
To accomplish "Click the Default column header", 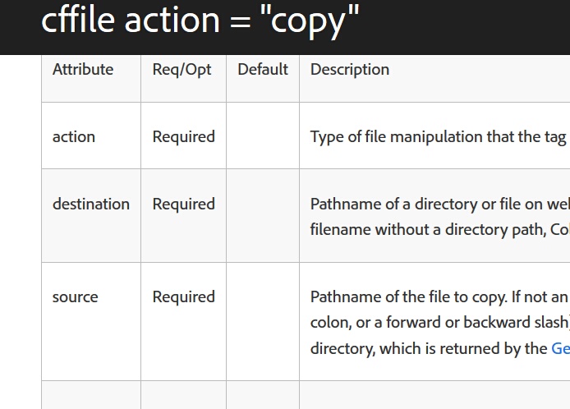I will click(263, 70).
